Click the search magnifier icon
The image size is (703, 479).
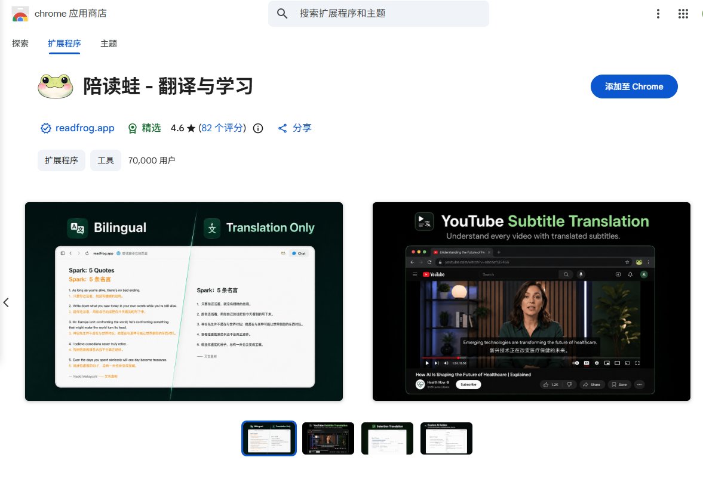click(x=282, y=14)
